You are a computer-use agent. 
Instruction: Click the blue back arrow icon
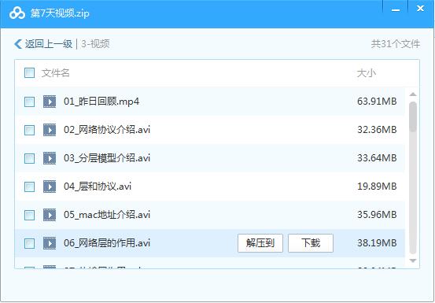coord(18,44)
